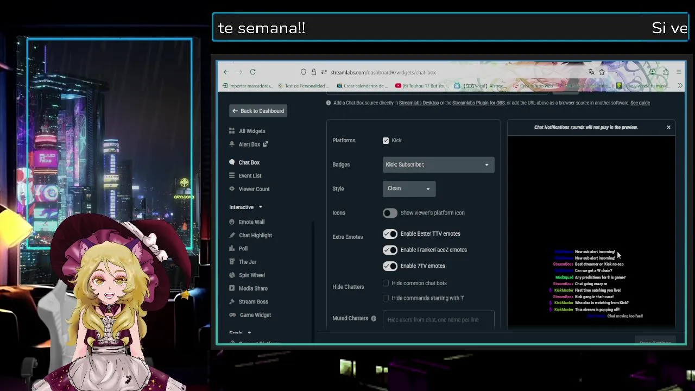Bookmark page with the star icon
The image size is (695, 391).
[x=602, y=72]
